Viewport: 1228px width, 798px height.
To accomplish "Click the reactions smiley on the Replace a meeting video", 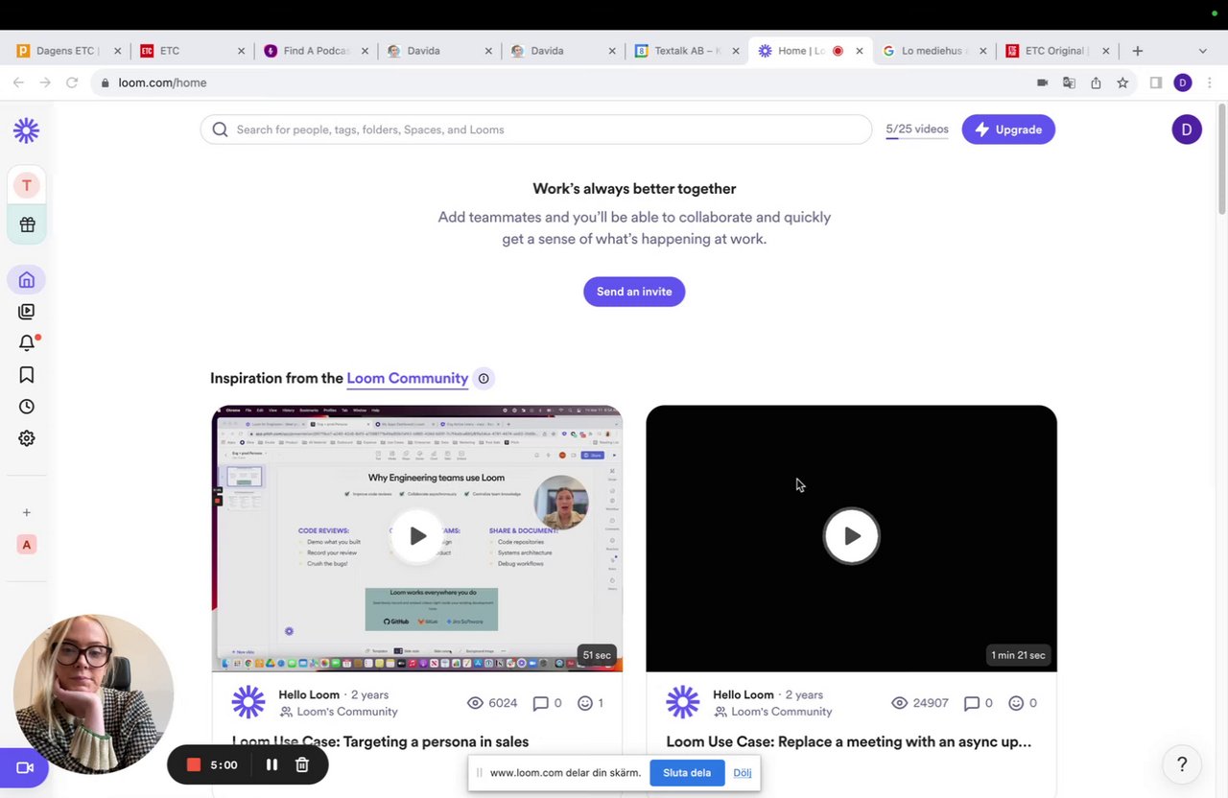I will click(1016, 703).
